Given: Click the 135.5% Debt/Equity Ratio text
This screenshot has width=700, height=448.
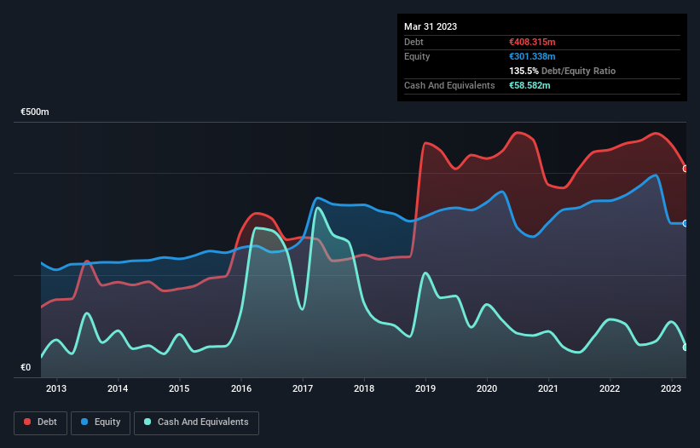Looking at the screenshot, I should tap(562, 71).
